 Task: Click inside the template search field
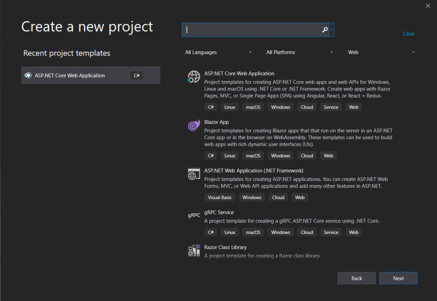(x=252, y=30)
